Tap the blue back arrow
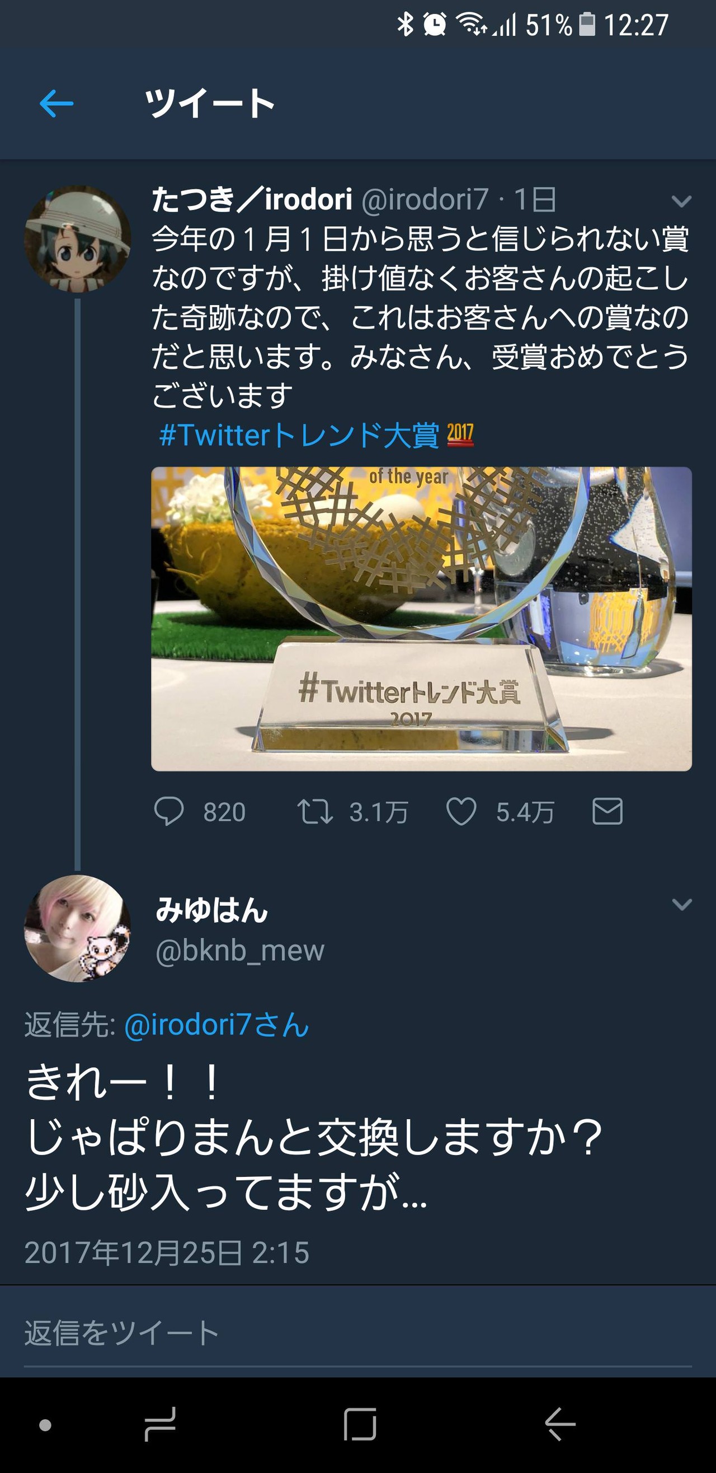716x1473 pixels. point(56,104)
